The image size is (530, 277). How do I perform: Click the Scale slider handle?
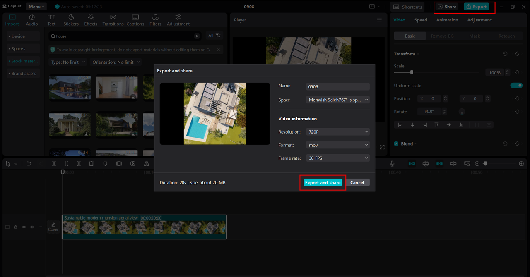tap(411, 72)
